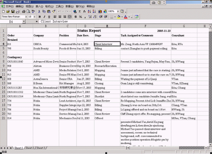Apply percent style formatting

81,17
